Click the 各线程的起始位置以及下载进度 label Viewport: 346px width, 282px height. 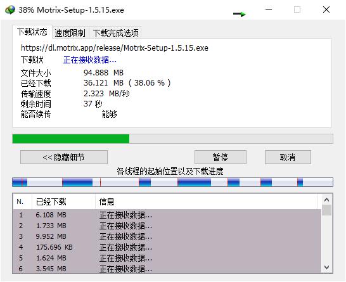pyautogui.click(x=170, y=171)
